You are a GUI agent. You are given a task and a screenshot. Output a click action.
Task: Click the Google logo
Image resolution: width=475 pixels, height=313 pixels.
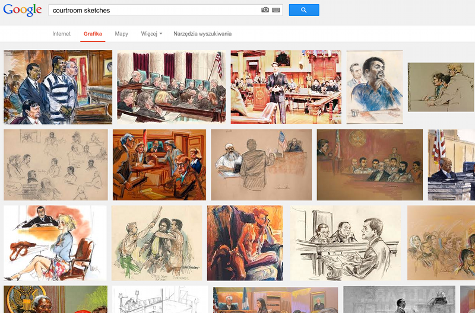(23, 10)
